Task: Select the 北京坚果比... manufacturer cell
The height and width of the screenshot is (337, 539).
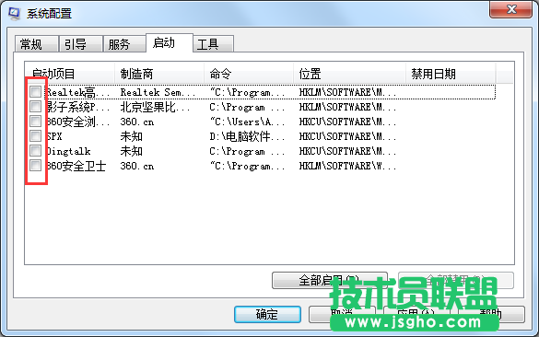Action: [x=155, y=107]
